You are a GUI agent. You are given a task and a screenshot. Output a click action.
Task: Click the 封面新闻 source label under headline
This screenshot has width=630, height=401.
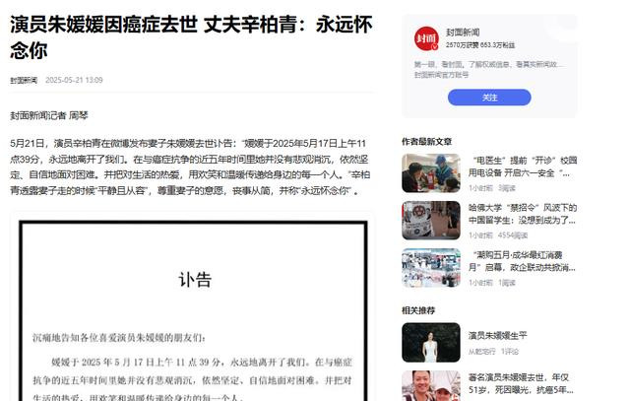coord(24,80)
